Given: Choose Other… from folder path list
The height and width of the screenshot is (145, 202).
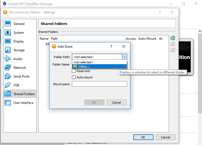Looking at the screenshot, I should click(x=99, y=67).
